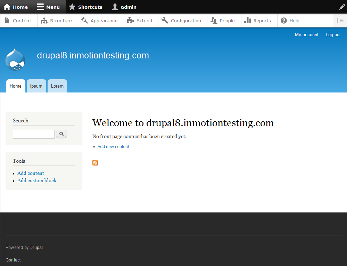
Task: Click the Add new content link
Action: 113,147
